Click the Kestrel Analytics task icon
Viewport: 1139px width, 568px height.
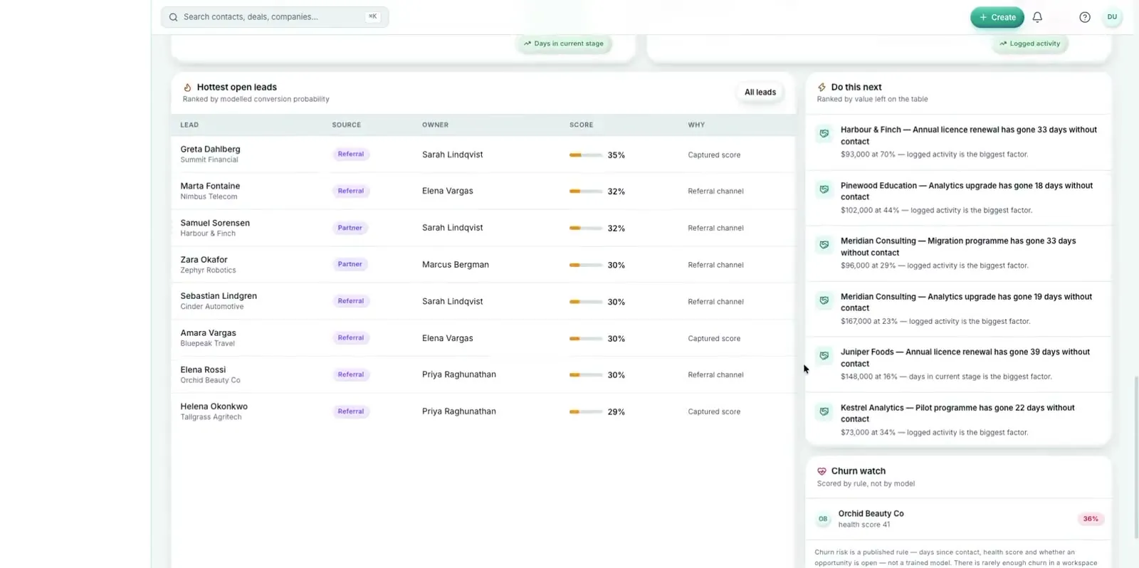tap(824, 411)
